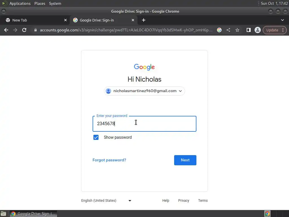The image size is (289, 217).
Task: Switch to the New Tab tab
Action: click(35, 20)
